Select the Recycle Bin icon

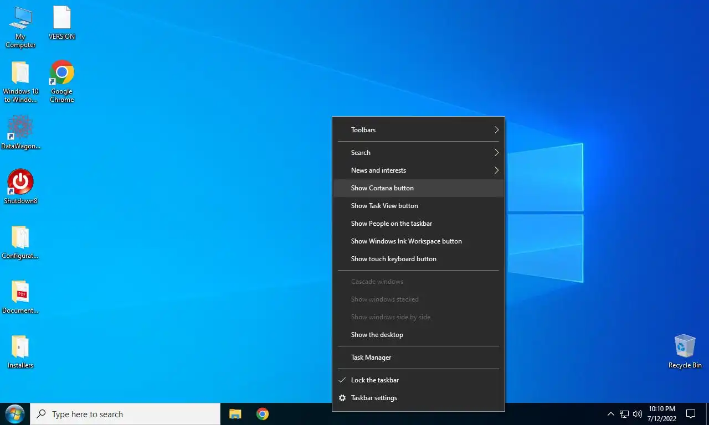pyautogui.click(x=685, y=351)
